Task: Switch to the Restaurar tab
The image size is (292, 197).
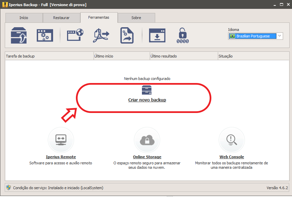Action: (x=62, y=18)
